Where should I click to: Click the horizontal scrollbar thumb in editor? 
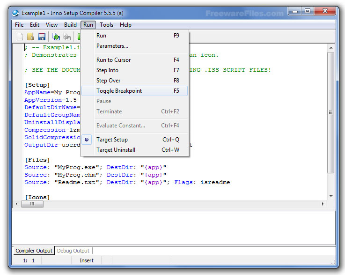pos(32,204)
